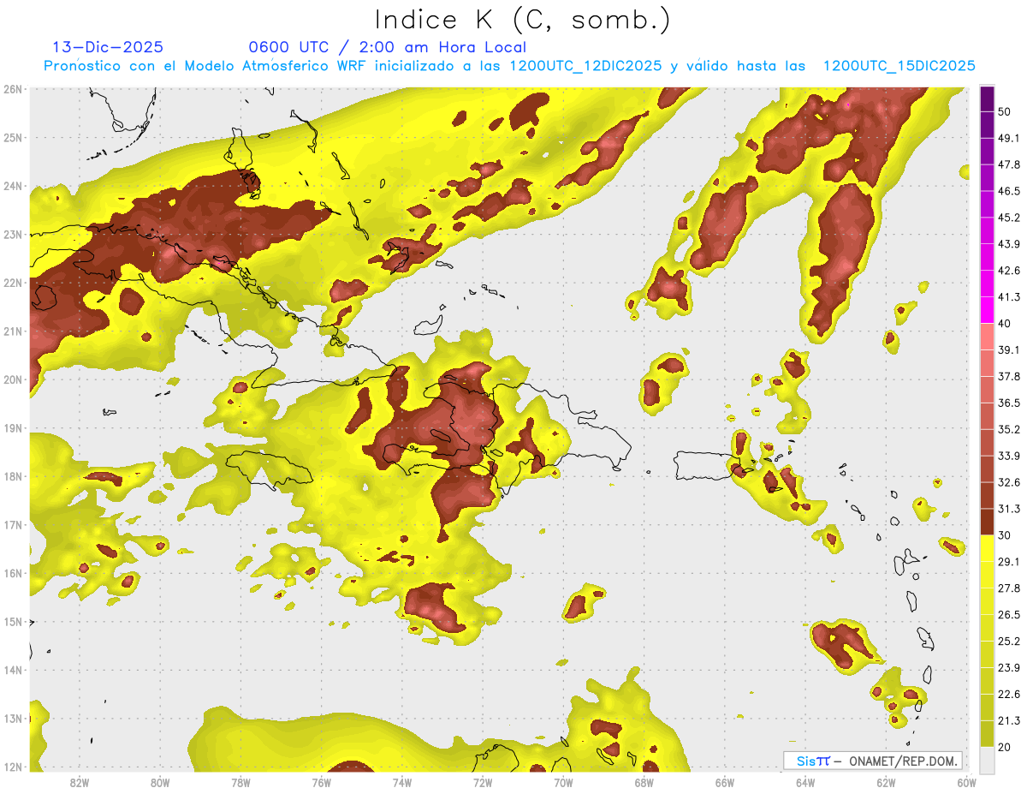Click the longitude axis label '78W'
Viewport: 1027px width, 794px height.
pos(240,782)
